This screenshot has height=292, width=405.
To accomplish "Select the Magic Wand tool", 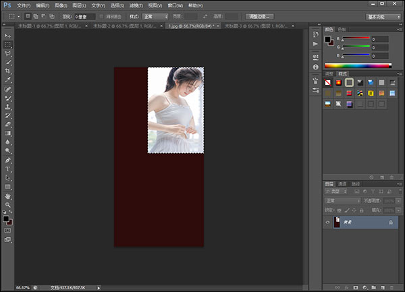I will (8, 62).
